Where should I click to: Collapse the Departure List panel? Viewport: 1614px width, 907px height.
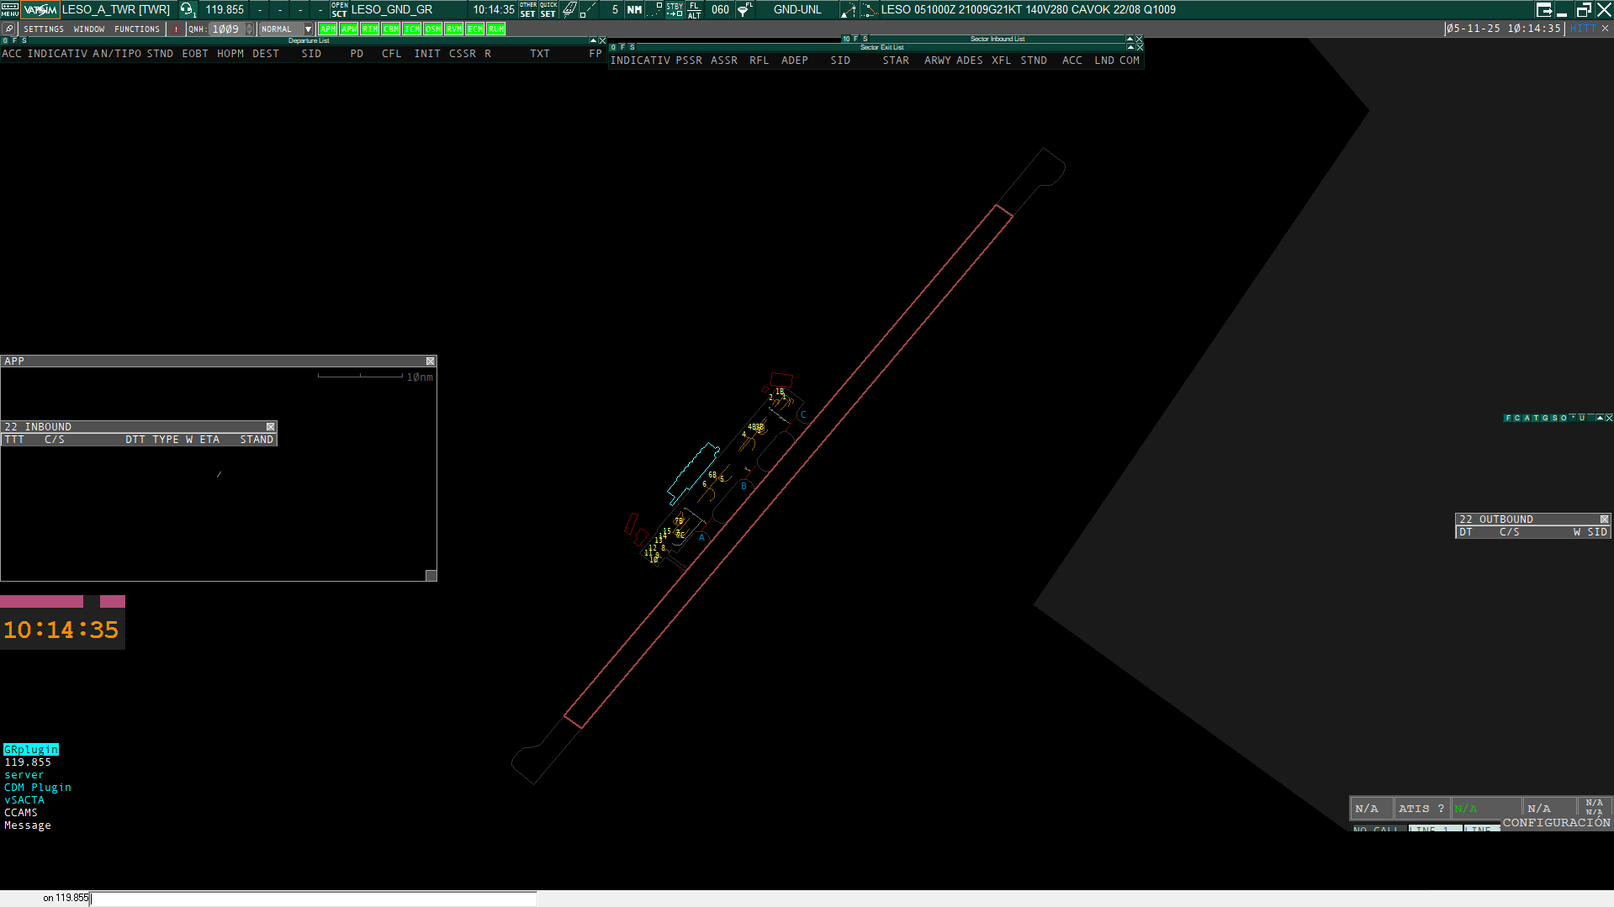pos(593,40)
